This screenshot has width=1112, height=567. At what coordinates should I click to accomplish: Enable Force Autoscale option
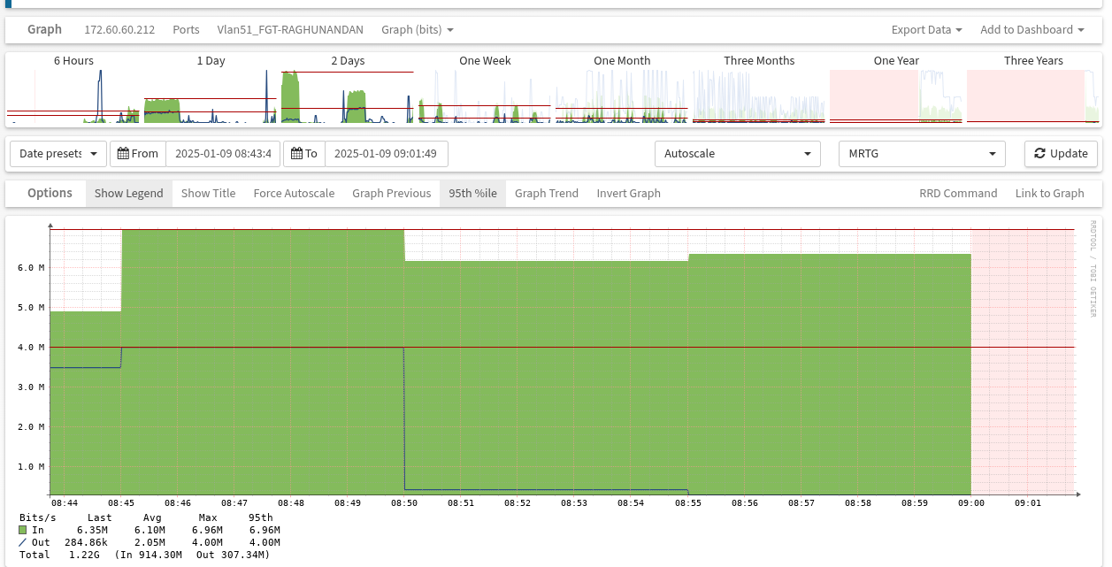tap(294, 194)
